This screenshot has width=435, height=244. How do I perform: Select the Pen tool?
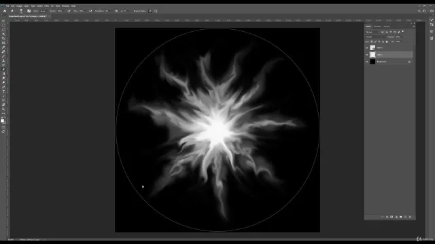(x=3, y=87)
